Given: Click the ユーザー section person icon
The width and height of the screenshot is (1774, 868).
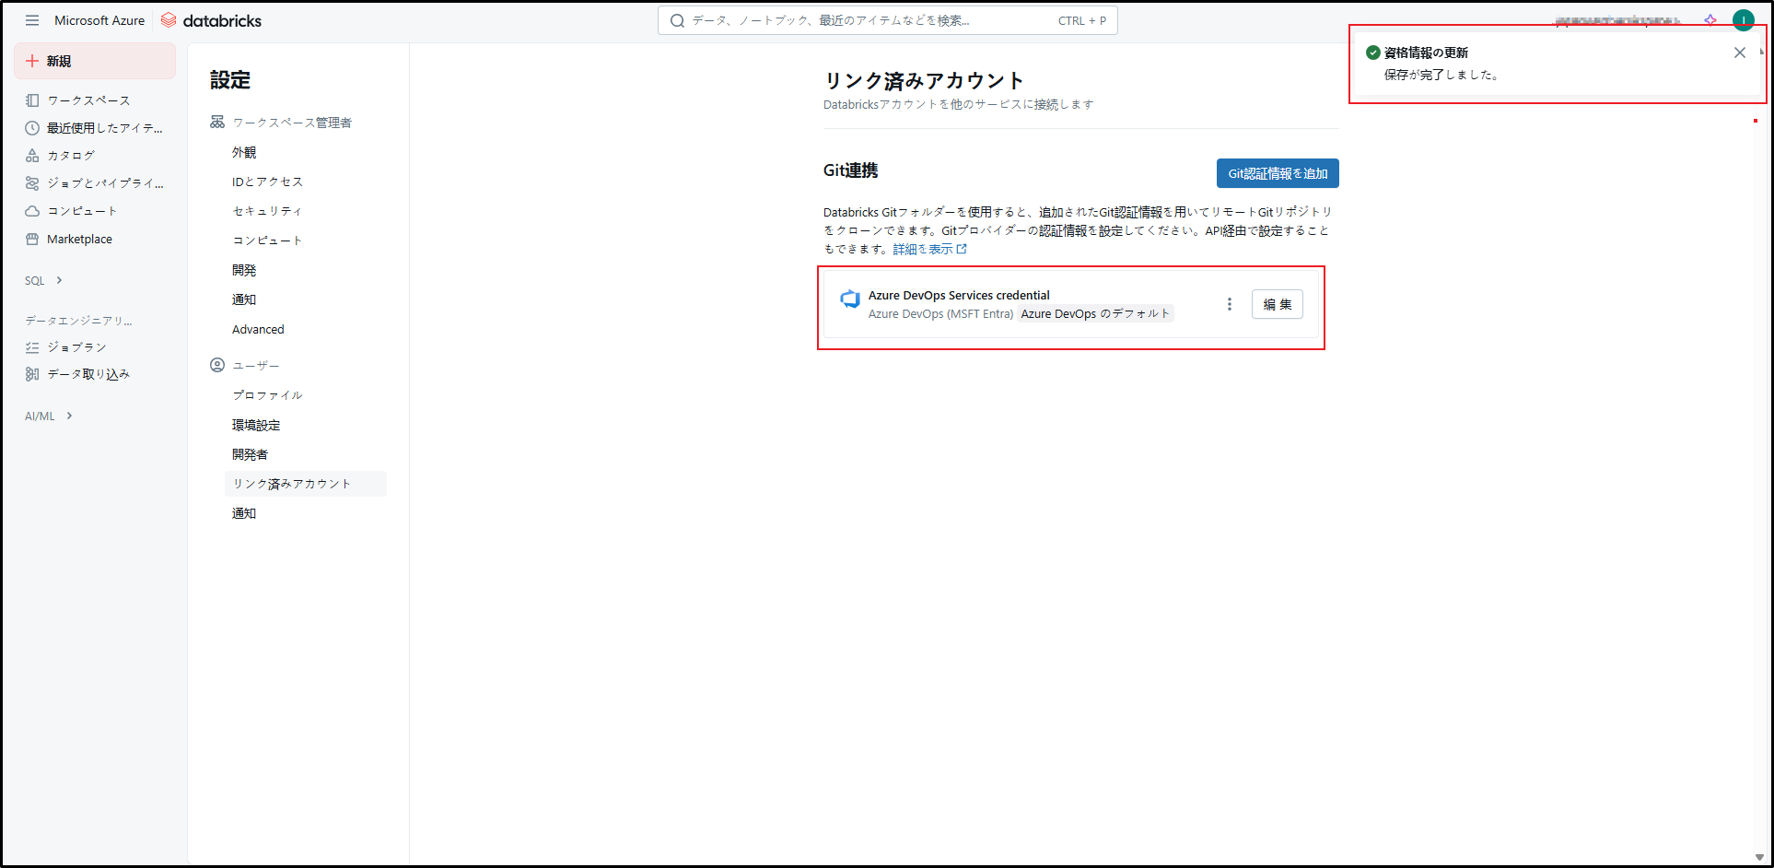Looking at the screenshot, I should click(217, 365).
